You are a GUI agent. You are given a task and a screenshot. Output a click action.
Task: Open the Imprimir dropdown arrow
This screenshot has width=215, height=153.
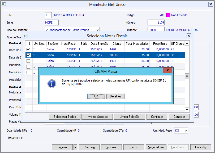point(75,147)
